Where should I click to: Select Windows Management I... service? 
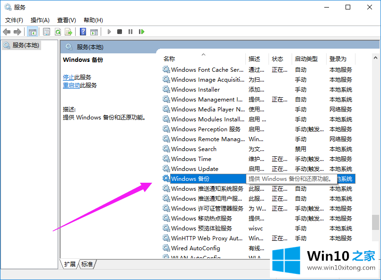[x=259, y=100]
